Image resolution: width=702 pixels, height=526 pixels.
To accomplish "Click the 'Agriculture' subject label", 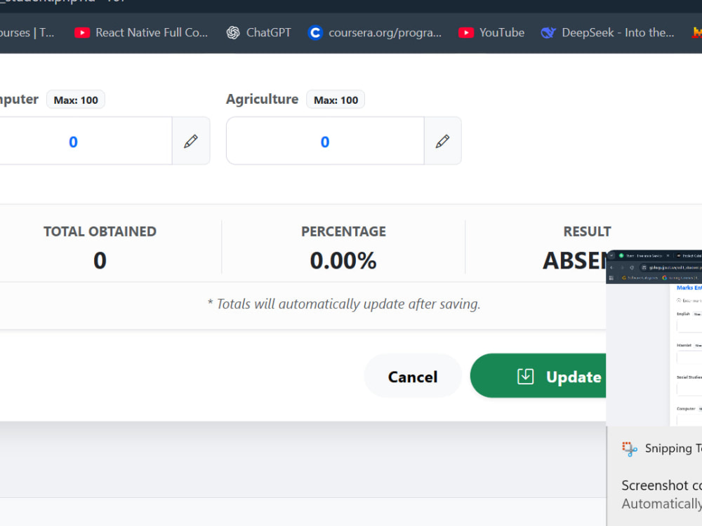I will coord(262,99).
